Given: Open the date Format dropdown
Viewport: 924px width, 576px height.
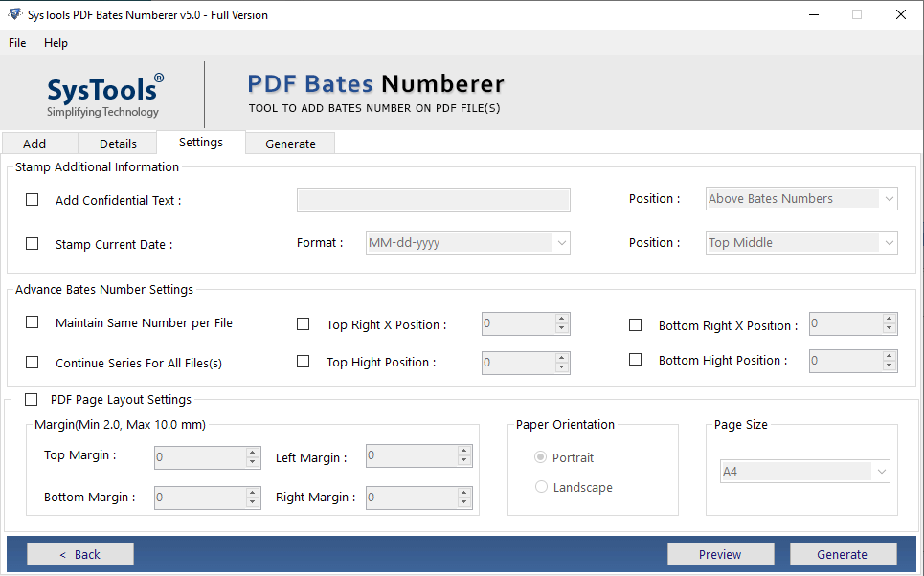Looking at the screenshot, I should pos(562,243).
